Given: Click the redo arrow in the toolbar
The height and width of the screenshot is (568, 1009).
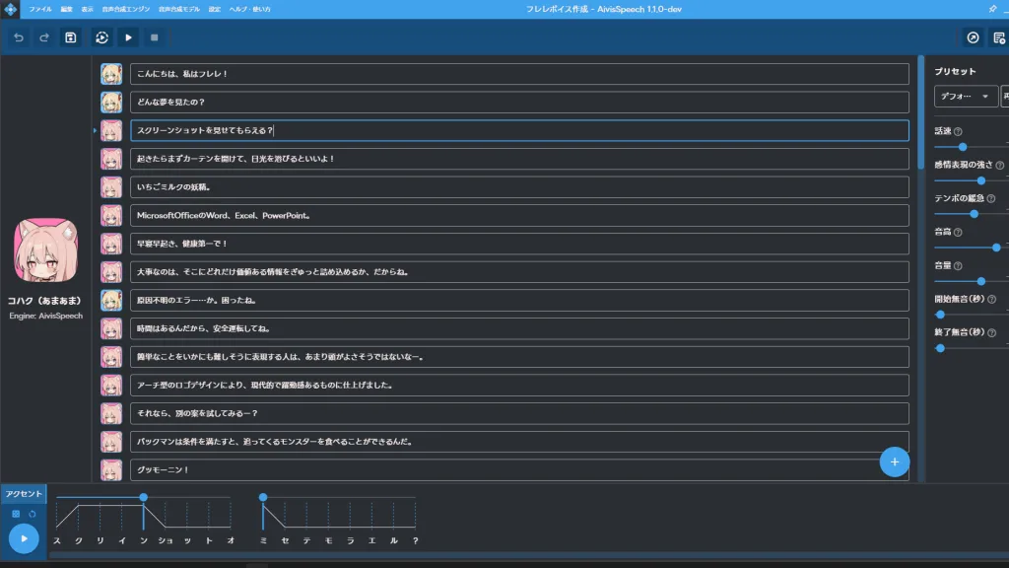Looking at the screenshot, I should pos(43,38).
